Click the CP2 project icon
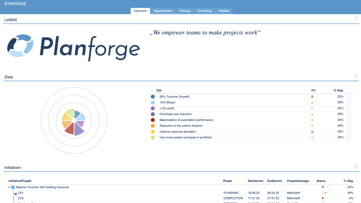 tap(15, 198)
